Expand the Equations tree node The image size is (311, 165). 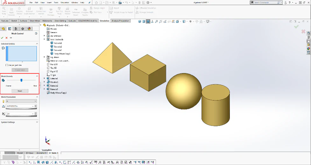tap(45, 57)
